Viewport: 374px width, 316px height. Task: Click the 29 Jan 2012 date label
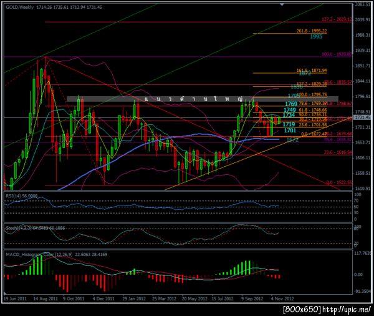pos(134,299)
